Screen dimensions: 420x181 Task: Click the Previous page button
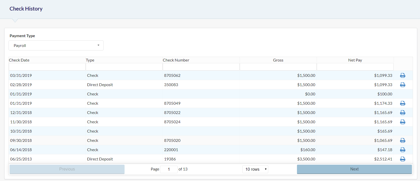[67, 169]
